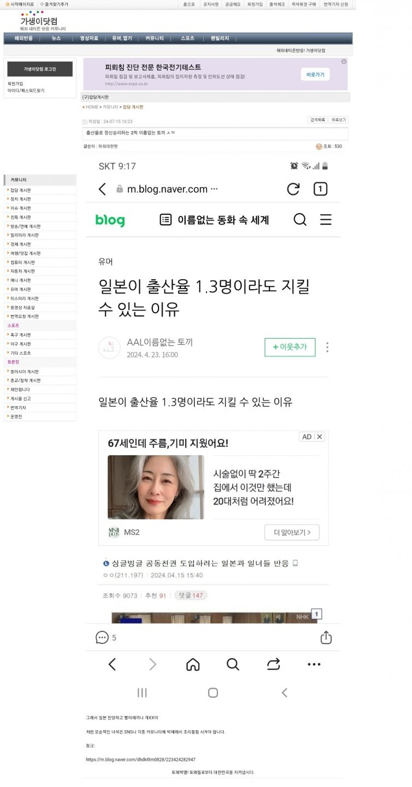412x787 pixels.
Task: Close the wrinkle ad with X
Action: [x=320, y=437]
